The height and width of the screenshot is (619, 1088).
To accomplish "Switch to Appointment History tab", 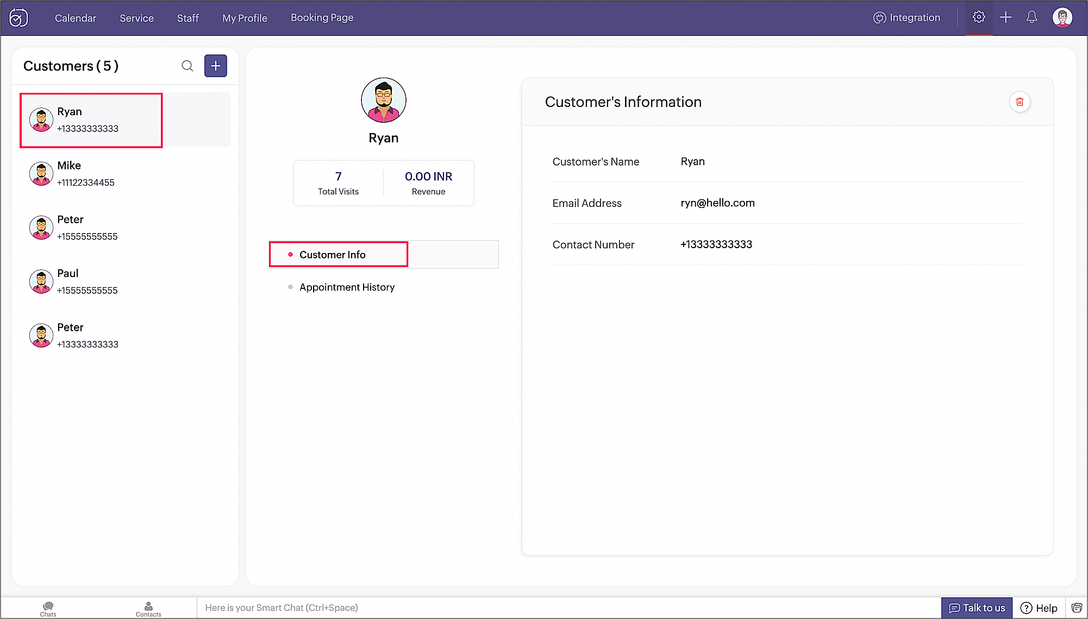I will tap(347, 287).
